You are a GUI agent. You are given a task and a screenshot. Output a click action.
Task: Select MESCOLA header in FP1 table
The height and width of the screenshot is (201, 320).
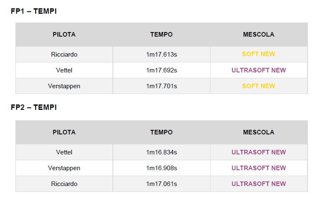pos(259,35)
